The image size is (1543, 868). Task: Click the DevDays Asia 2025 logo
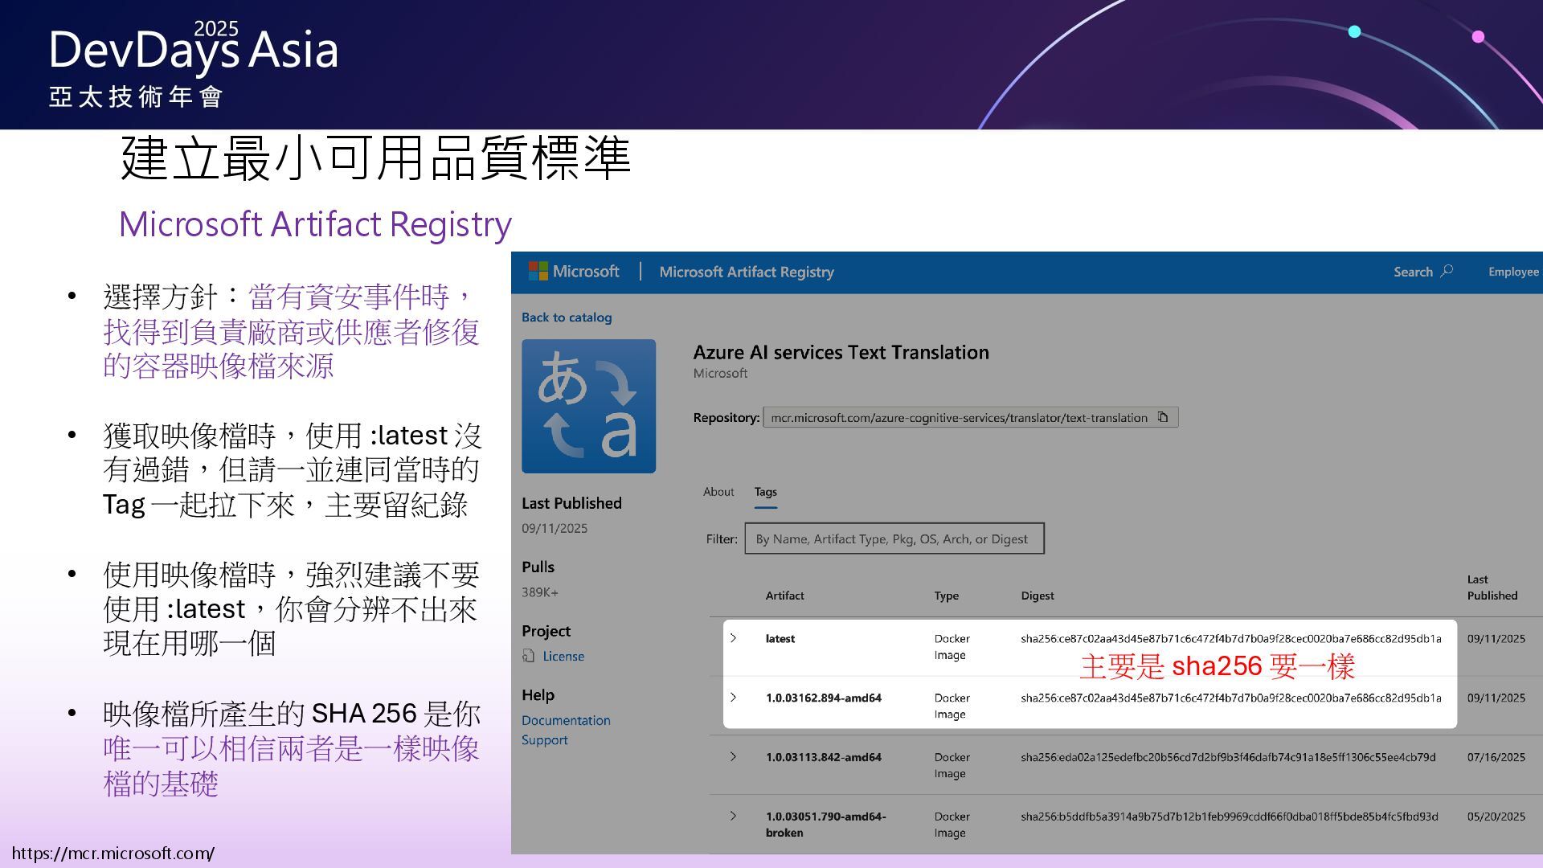click(193, 64)
